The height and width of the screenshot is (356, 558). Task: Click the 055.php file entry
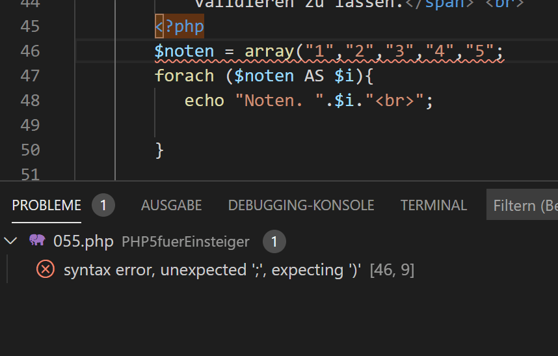(x=83, y=241)
